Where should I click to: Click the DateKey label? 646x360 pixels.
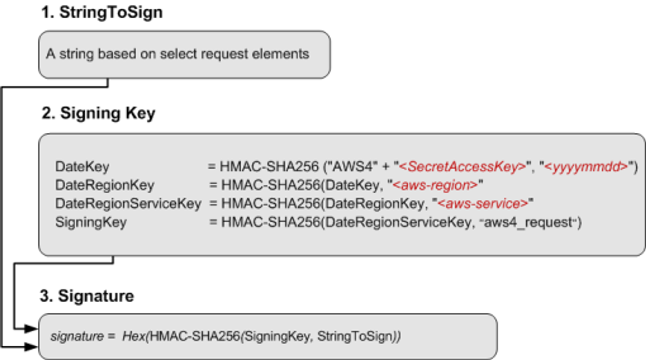click(x=82, y=167)
